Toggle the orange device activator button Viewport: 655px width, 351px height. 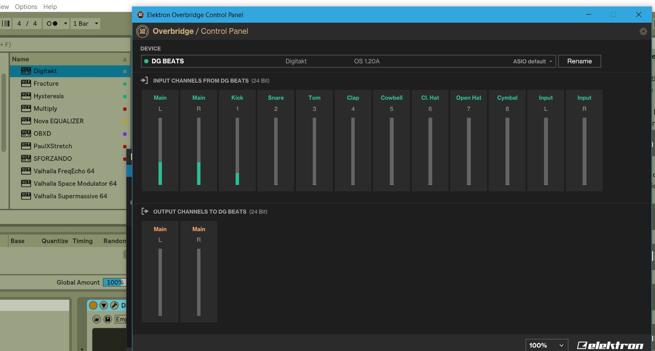click(x=93, y=305)
